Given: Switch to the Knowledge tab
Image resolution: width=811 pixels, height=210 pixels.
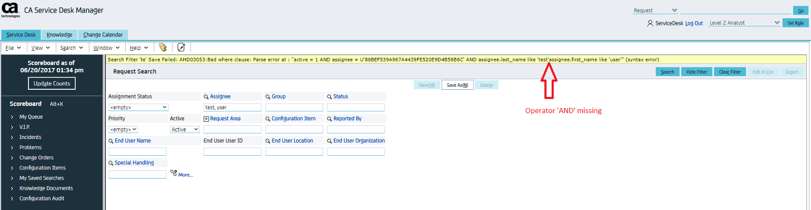Looking at the screenshot, I should 59,35.
